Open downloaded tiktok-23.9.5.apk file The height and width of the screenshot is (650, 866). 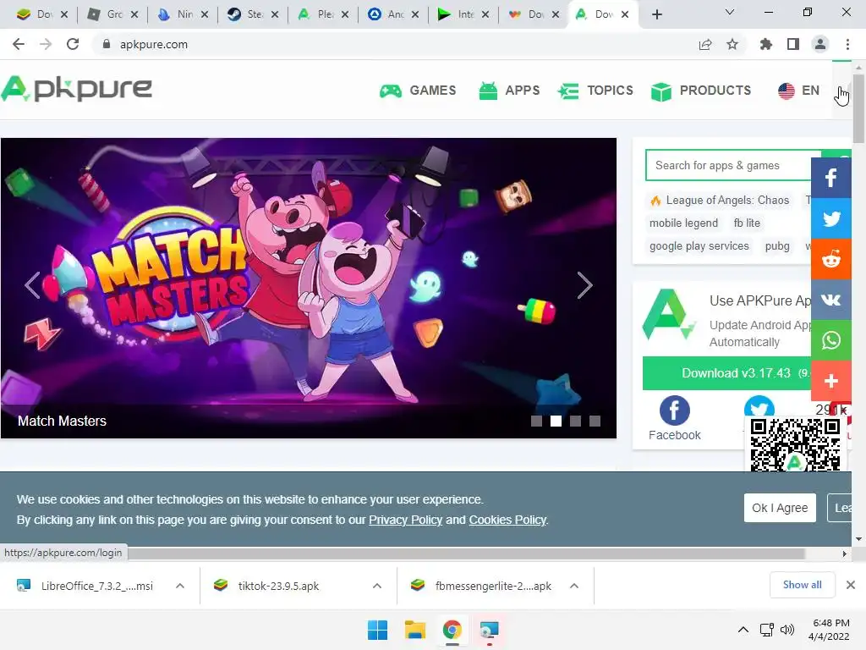click(x=267, y=586)
